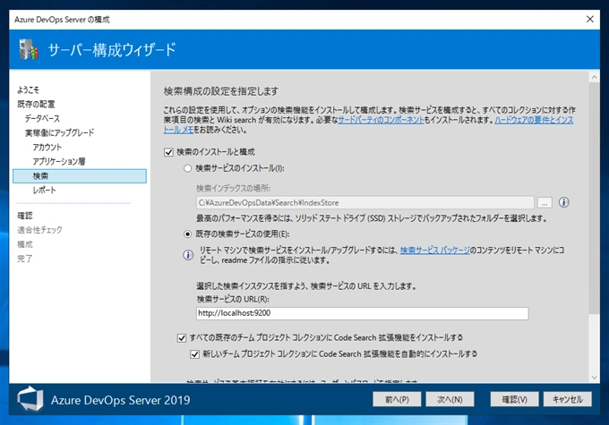Select the アプリケーション層 step

click(x=59, y=161)
